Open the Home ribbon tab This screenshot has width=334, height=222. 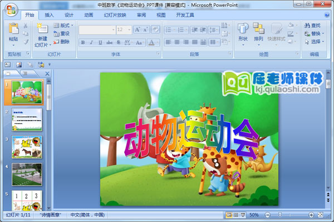30,15
